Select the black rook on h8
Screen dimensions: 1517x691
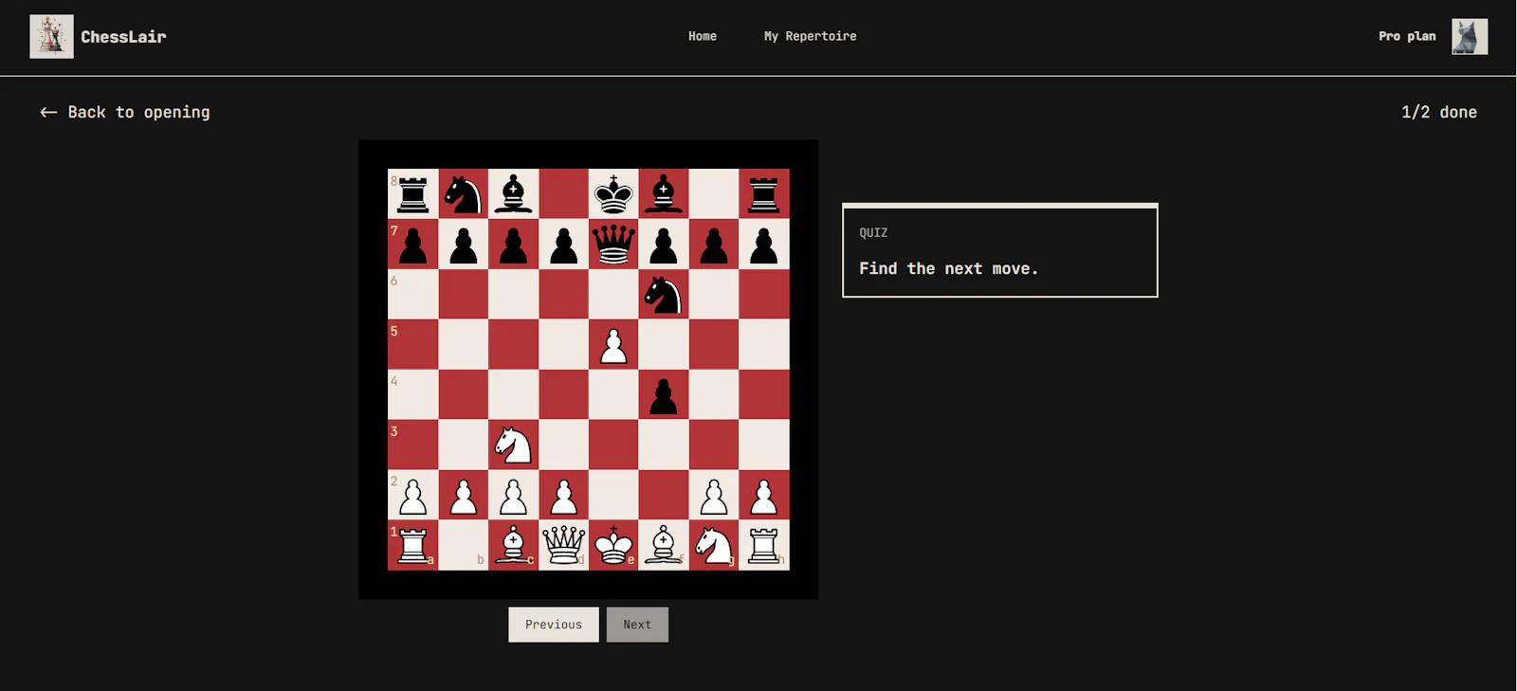tap(764, 194)
